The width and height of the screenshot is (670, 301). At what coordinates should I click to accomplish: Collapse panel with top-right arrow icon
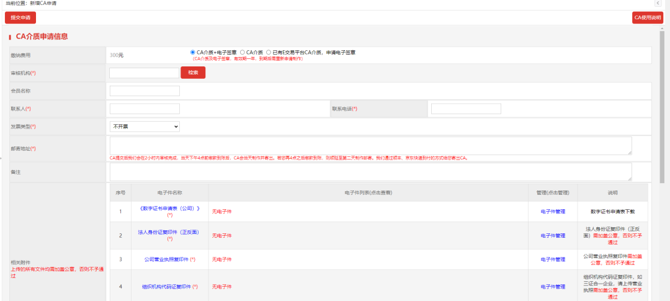(x=658, y=4)
